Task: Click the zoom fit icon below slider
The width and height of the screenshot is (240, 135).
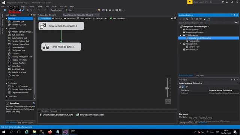Action: click(x=168, y=102)
